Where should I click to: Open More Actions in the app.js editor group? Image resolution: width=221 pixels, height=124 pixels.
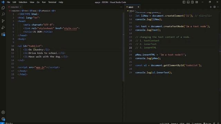(x=218, y=7)
